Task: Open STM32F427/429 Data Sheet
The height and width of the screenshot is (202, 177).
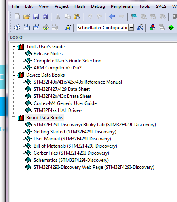Action: [x=62, y=89]
